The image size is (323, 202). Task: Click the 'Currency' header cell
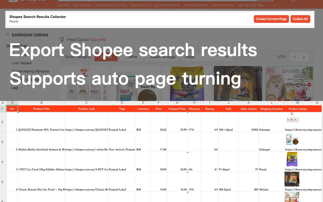143,109
